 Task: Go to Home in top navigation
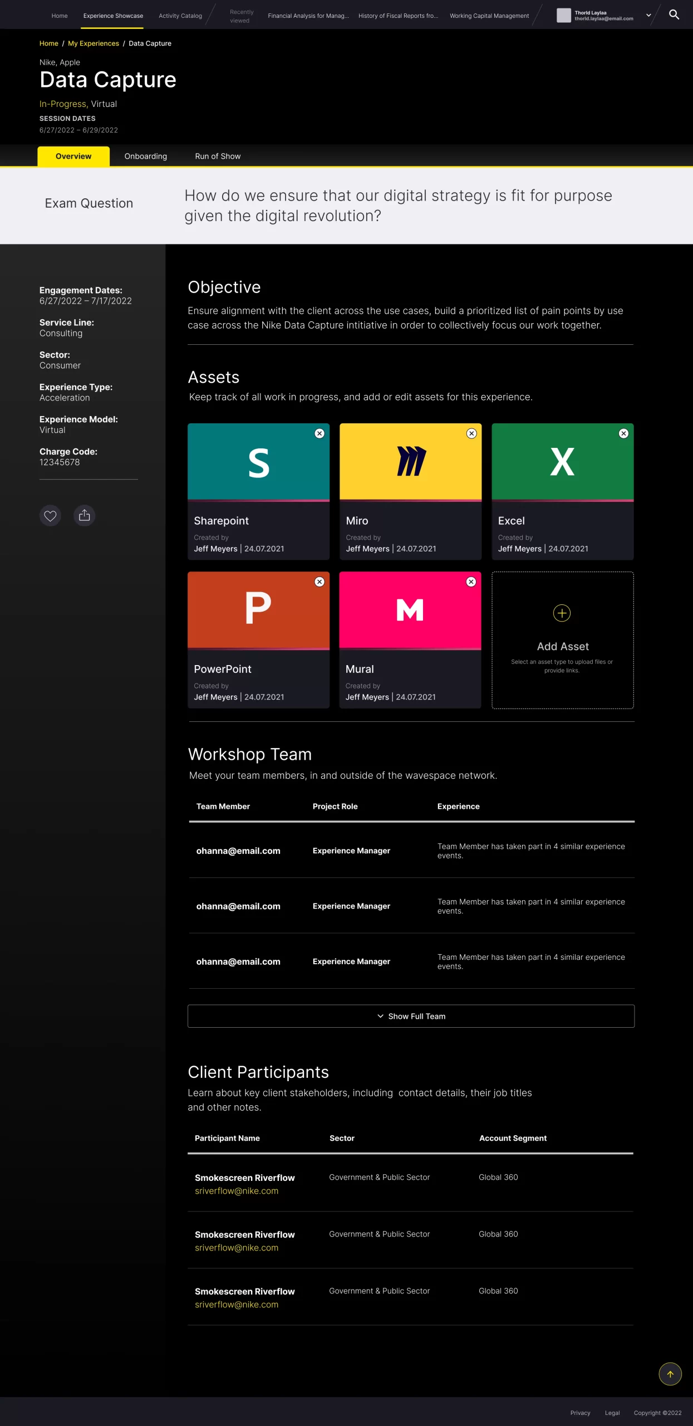click(60, 16)
